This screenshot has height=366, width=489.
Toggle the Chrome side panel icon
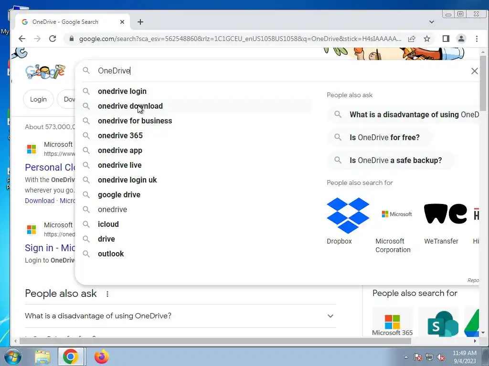point(446,39)
